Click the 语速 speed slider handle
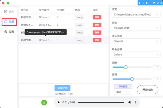 tap(126, 67)
